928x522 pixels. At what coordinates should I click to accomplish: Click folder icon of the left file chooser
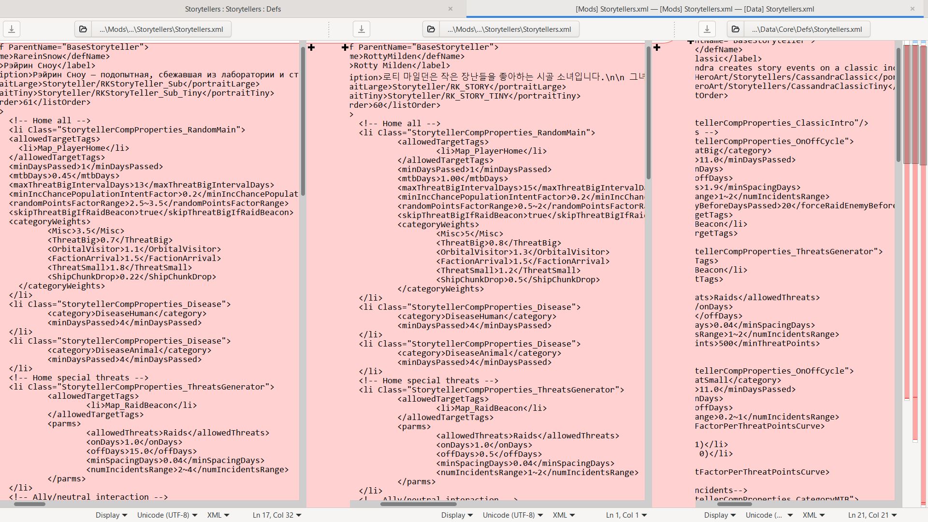[83, 29]
